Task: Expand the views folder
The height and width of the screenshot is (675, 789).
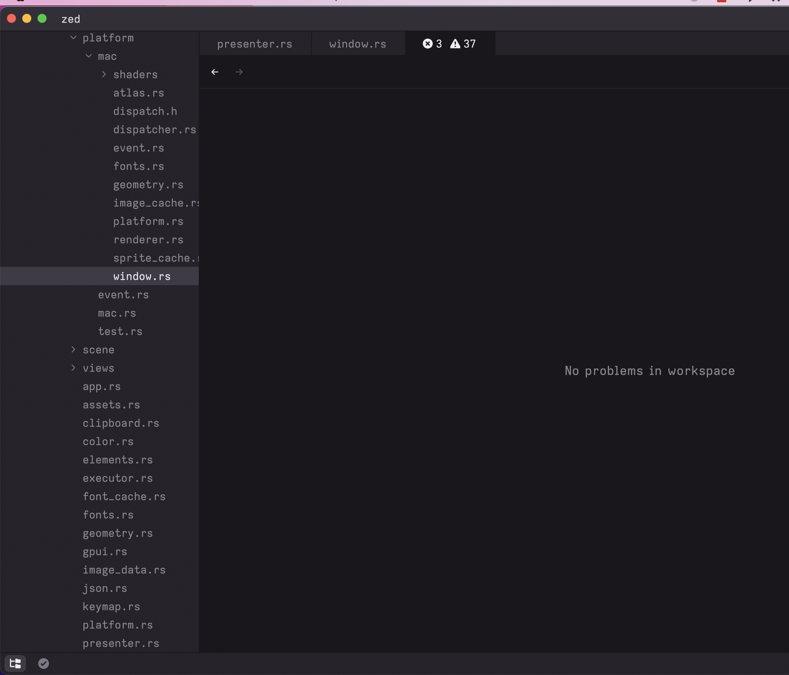Action: (73, 368)
